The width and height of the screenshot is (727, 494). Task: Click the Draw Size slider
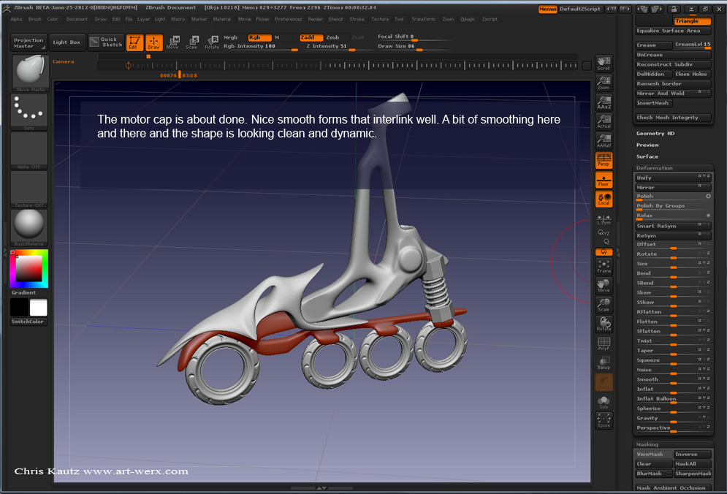pos(413,46)
